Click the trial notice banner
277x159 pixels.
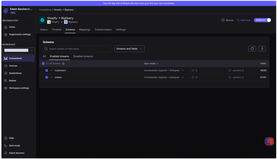point(139,3)
